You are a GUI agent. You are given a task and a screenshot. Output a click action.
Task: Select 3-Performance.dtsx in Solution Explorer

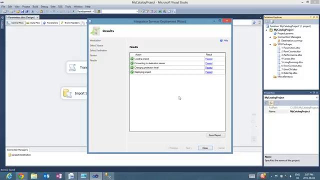pos(291,55)
